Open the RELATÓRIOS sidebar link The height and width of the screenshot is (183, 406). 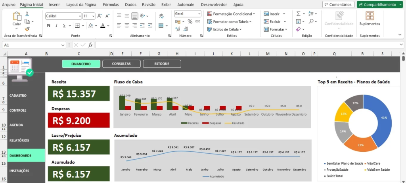(x=19, y=141)
